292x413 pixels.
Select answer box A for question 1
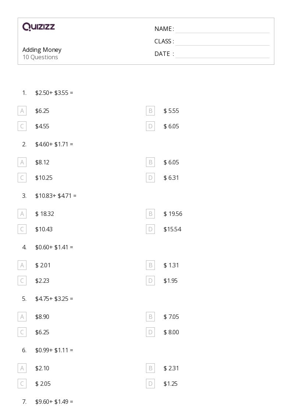[22, 111]
